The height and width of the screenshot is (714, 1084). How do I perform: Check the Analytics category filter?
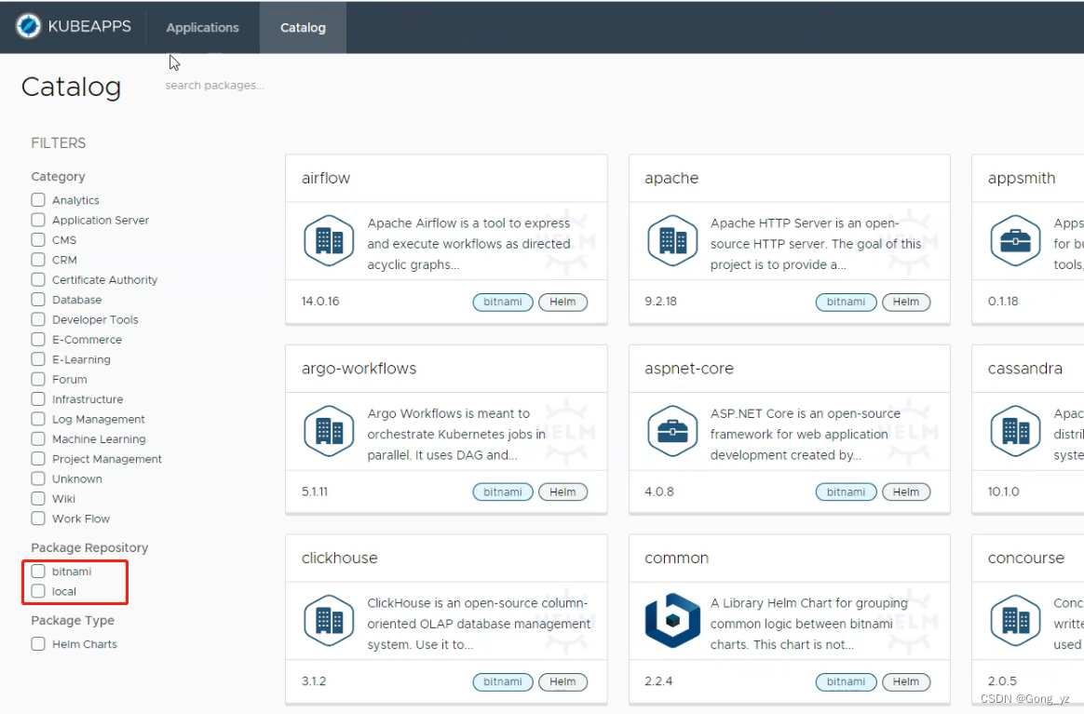38,200
